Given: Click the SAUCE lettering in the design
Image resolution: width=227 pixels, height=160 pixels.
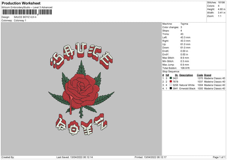Looking at the screenshot, I should tap(81, 55).
